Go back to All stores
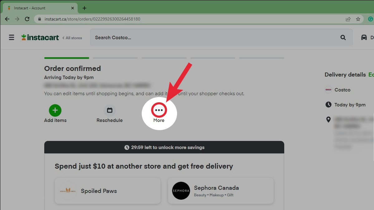The image size is (374, 210). pos(72,38)
